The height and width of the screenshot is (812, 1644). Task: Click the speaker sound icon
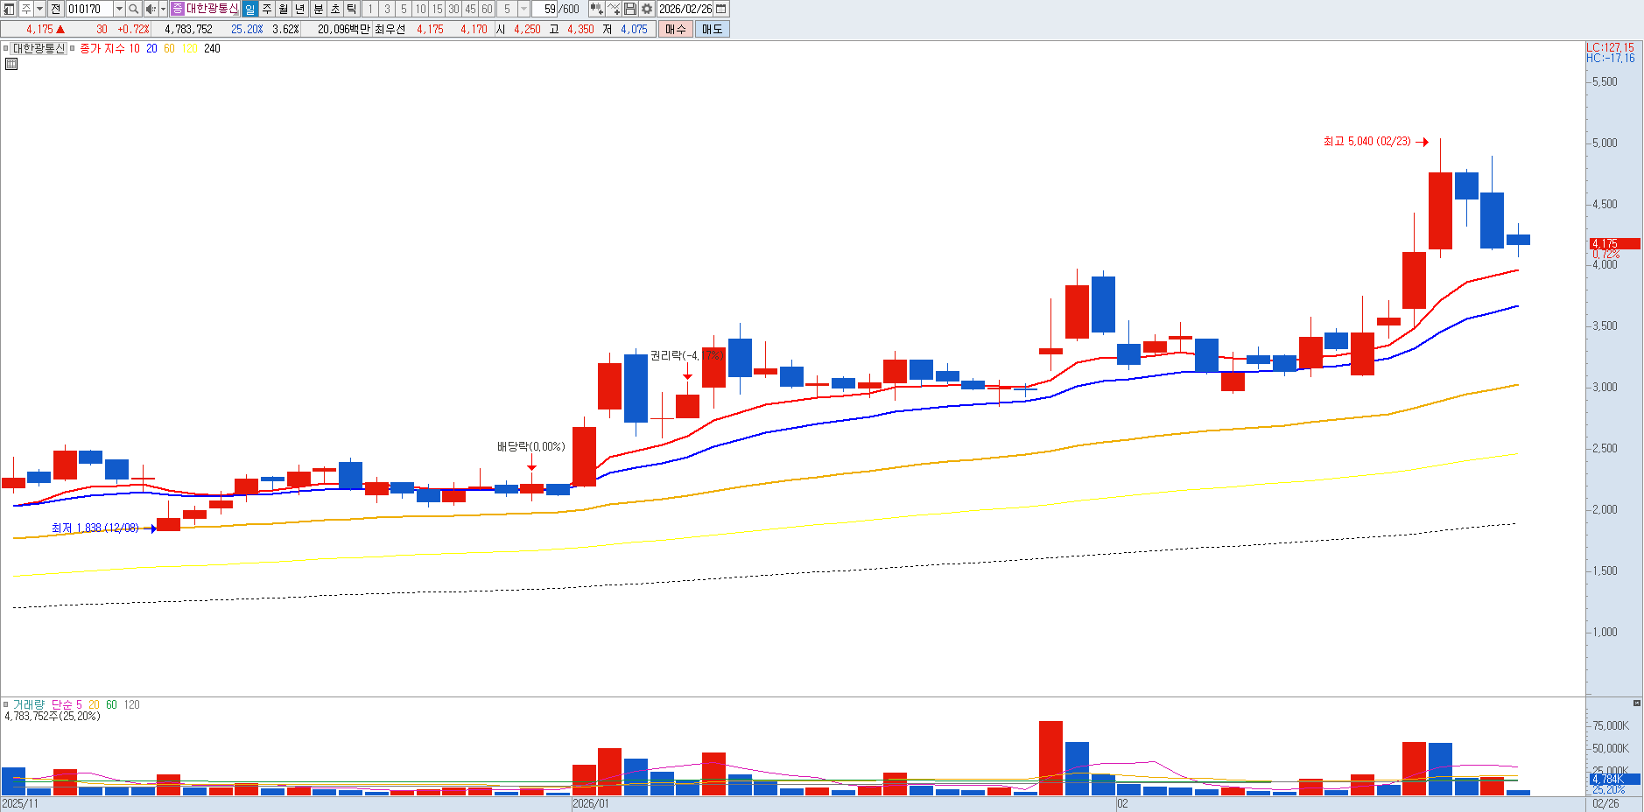pyautogui.click(x=150, y=9)
